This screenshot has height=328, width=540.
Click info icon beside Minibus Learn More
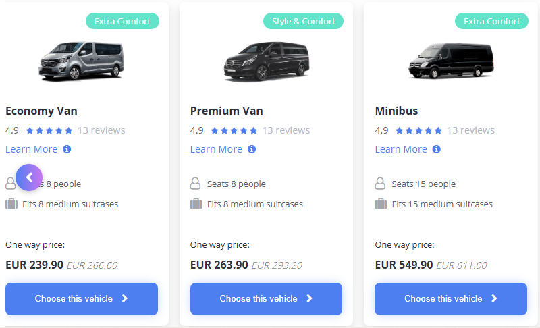(436, 149)
